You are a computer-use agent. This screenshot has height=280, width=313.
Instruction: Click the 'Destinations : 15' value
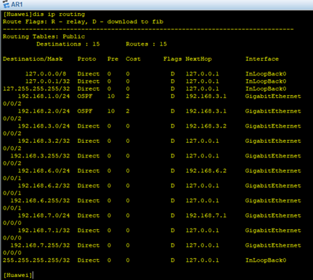[x=68, y=44]
